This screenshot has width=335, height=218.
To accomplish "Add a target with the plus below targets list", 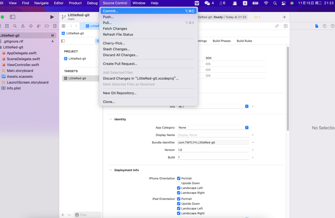I will point(63,215).
